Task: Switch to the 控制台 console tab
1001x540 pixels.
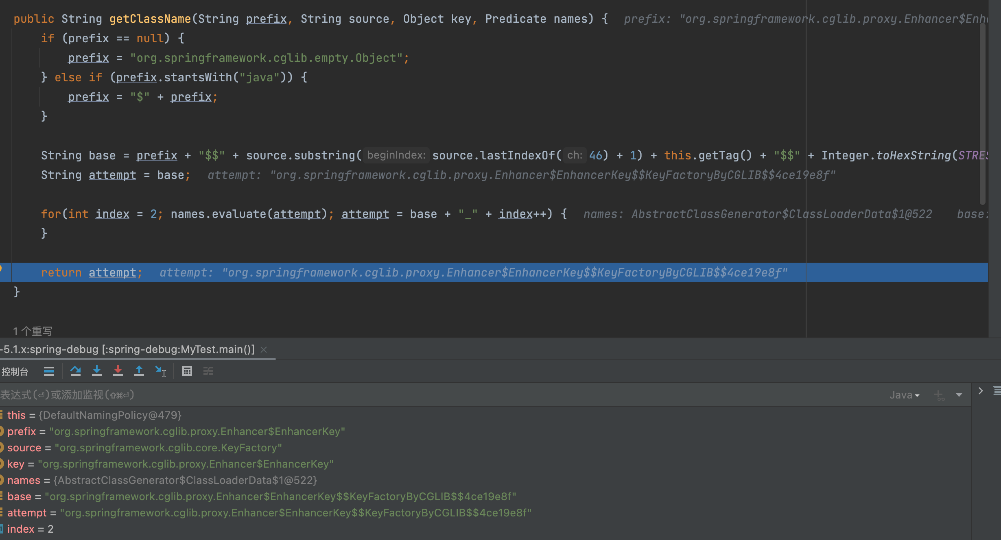Action: (x=15, y=372)
